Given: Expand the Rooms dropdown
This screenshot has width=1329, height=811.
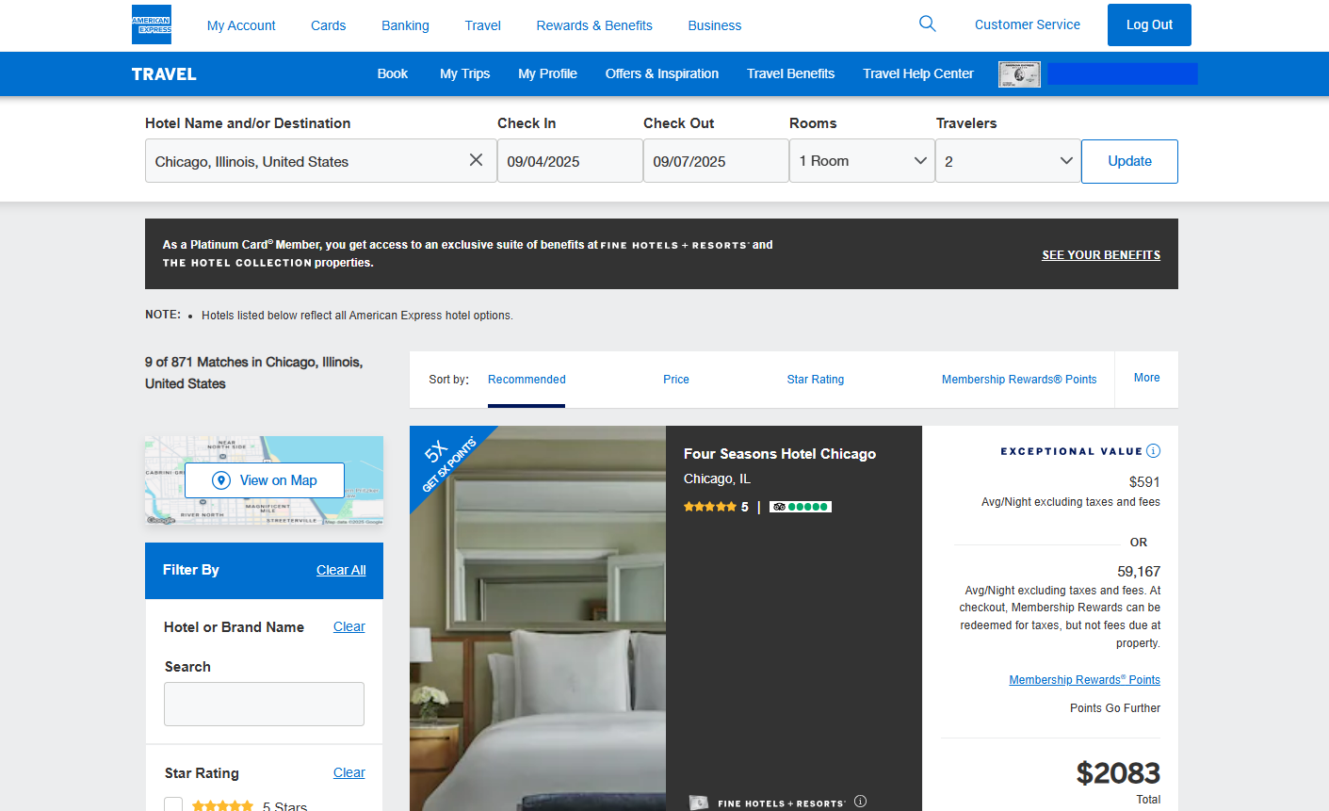Looking at the screenshot, I should [x=862, y=161].
